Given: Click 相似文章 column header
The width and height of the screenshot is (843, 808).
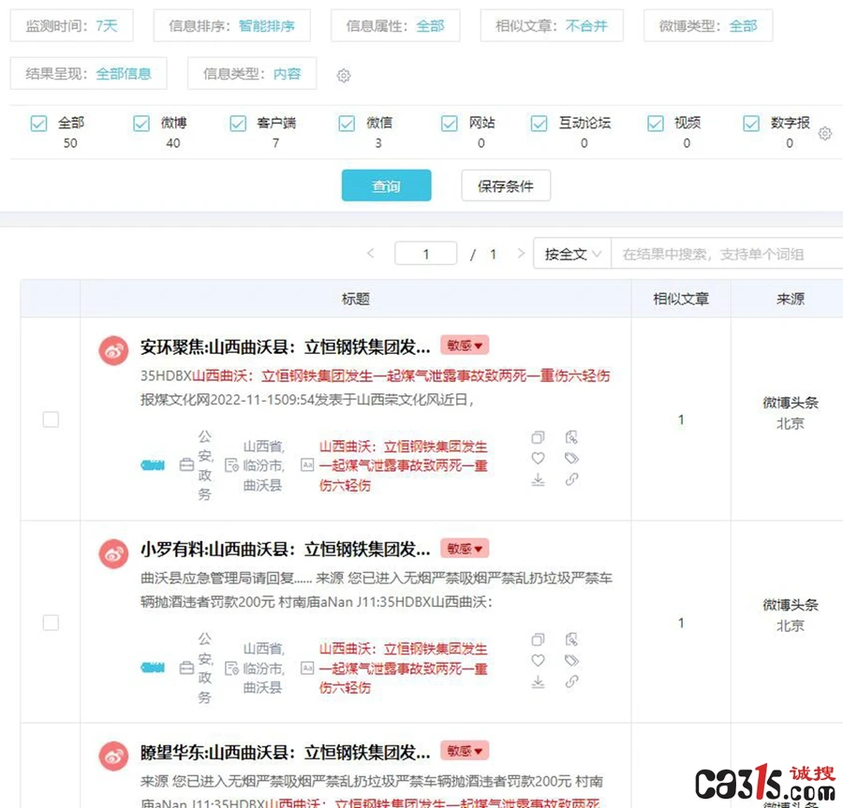Looking at the screenshot, I should click(681, 299).
